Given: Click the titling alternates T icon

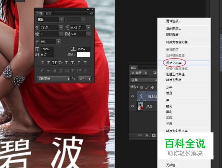Looking at the screenshot, I should 73,71.
